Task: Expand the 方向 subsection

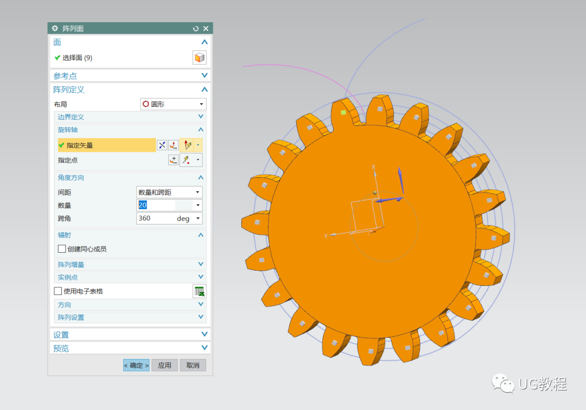Action: [201, 304]
